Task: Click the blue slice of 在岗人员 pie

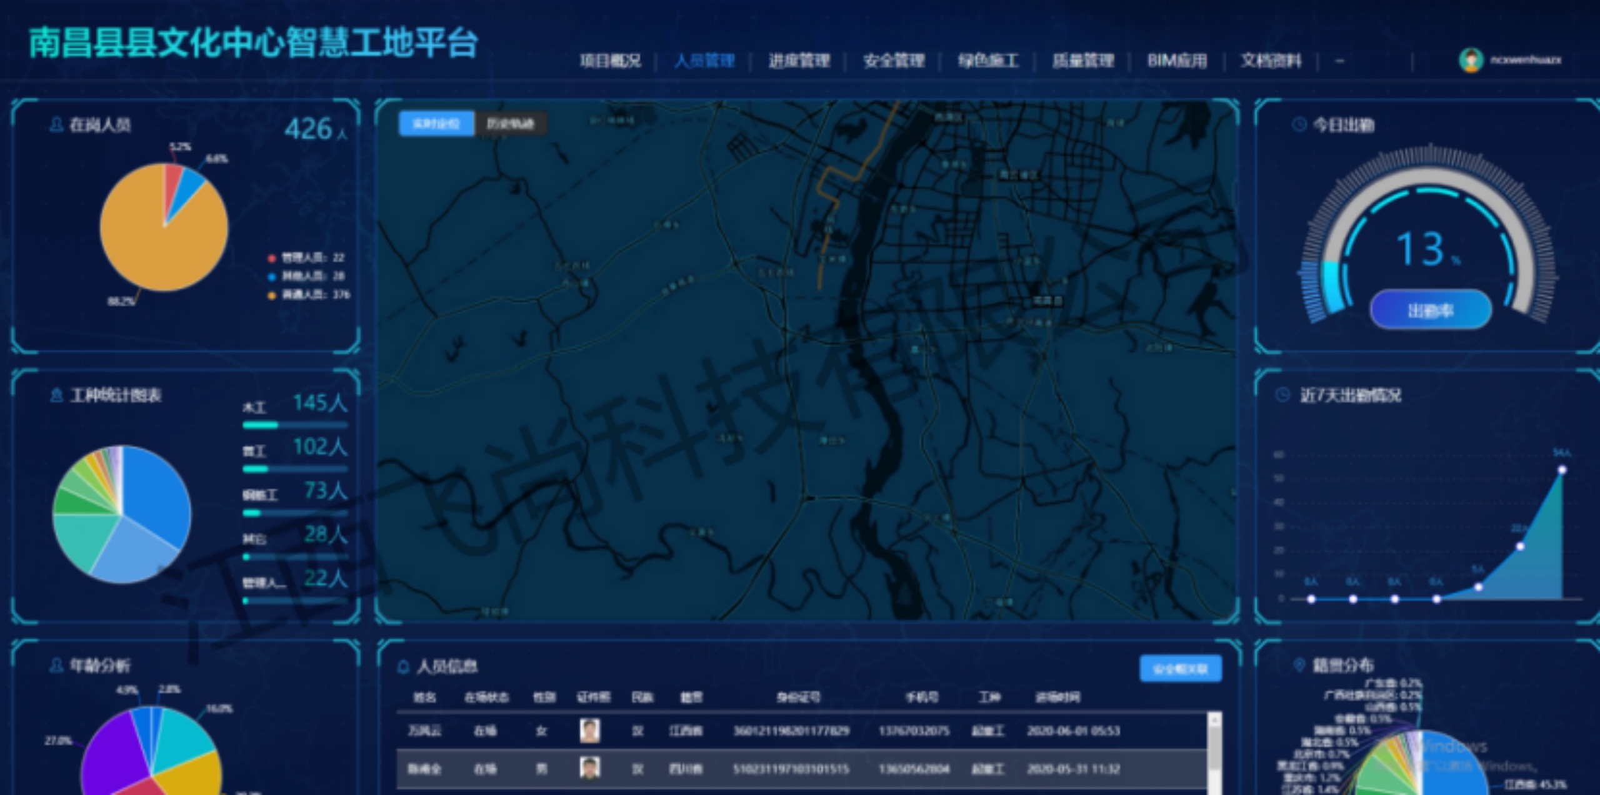Action: click(189, 187)
